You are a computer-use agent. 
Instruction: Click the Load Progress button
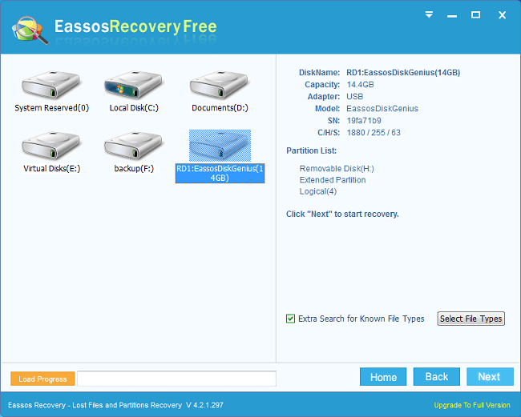(x=42, y=379)
